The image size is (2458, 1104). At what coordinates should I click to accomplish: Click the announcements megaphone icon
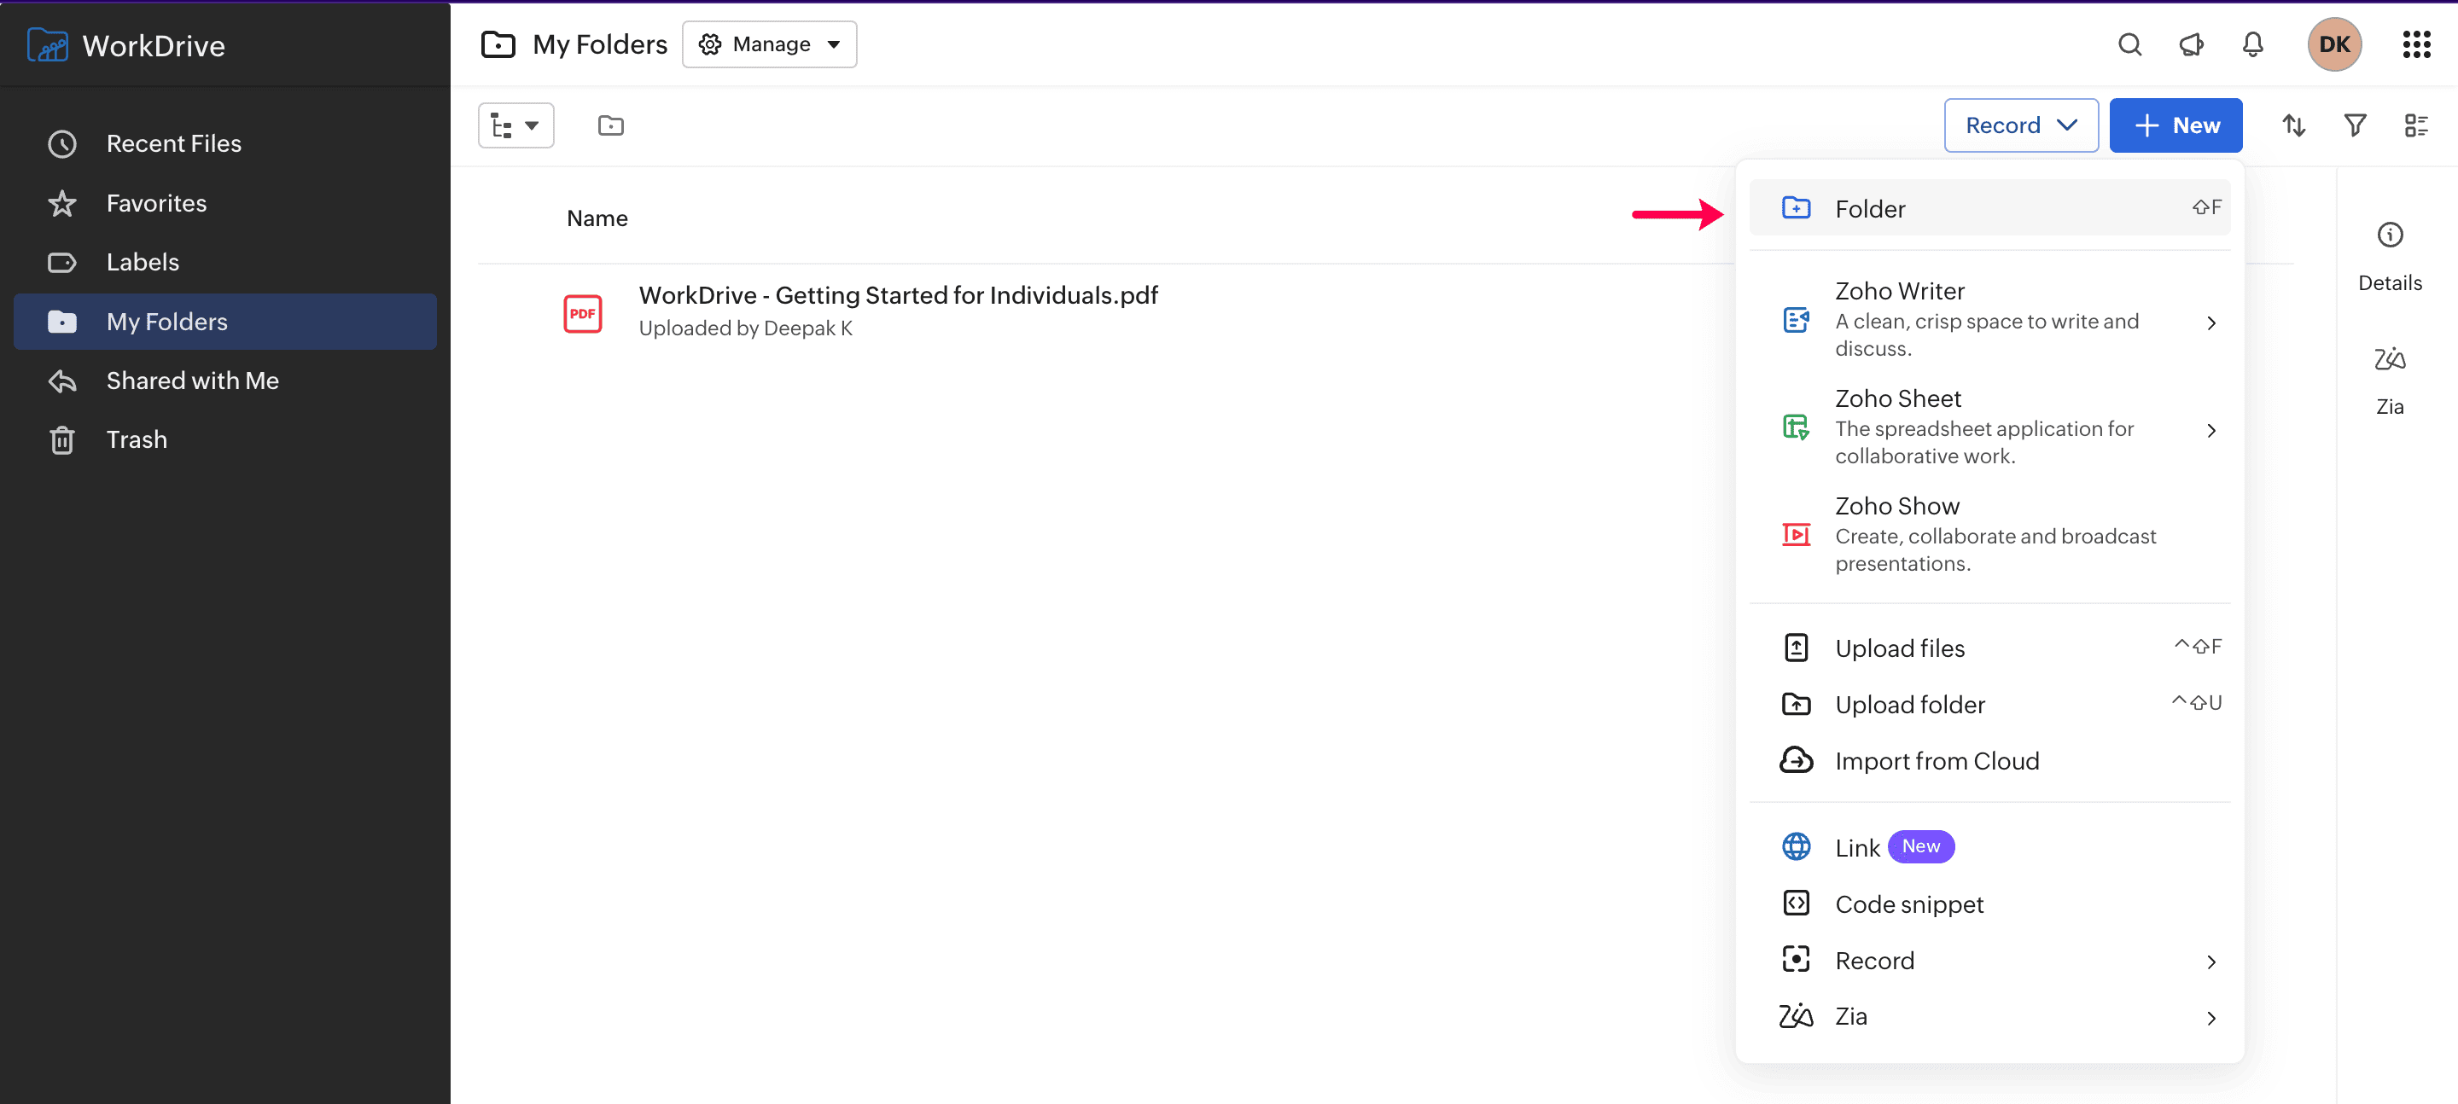pyautogui.click(x=2191, y=44)
